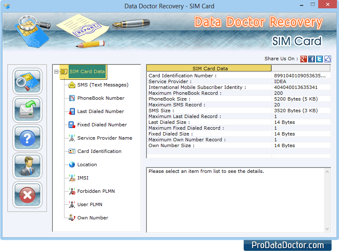Viewport: 339px width, 251px height.
Task: Select Maximum SMS Record row label
Action: [177, 105]
